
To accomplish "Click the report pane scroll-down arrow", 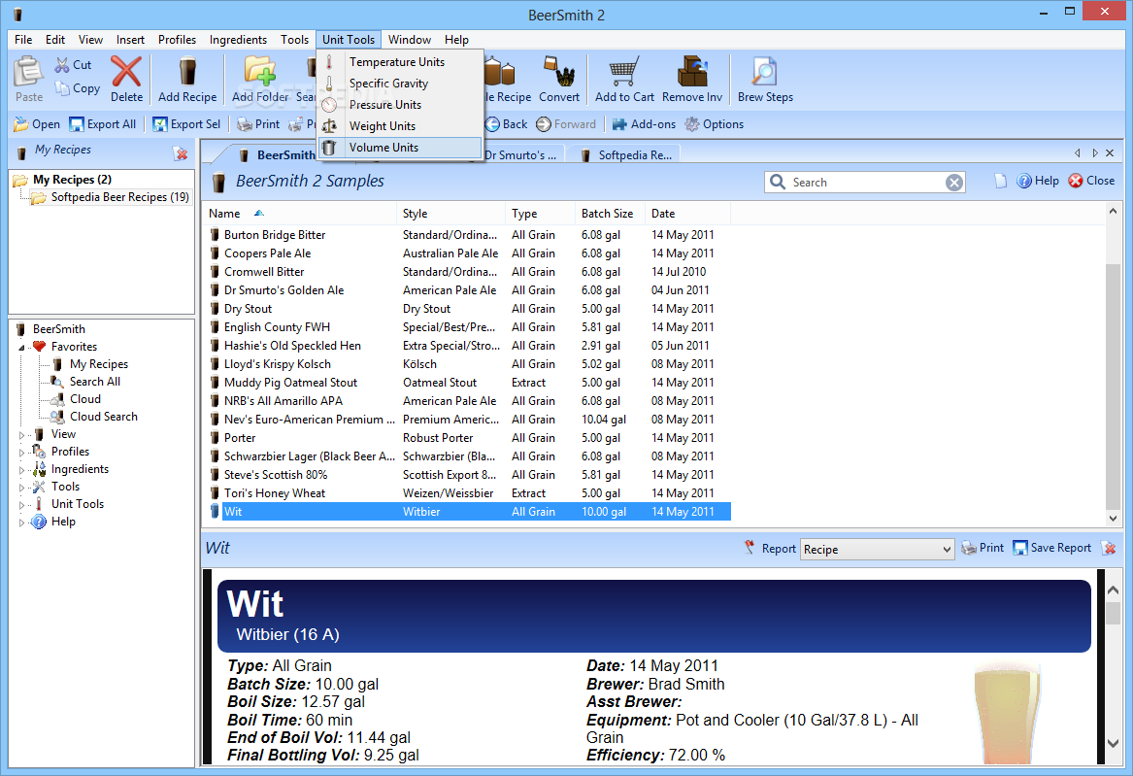I will (1113, 743).
